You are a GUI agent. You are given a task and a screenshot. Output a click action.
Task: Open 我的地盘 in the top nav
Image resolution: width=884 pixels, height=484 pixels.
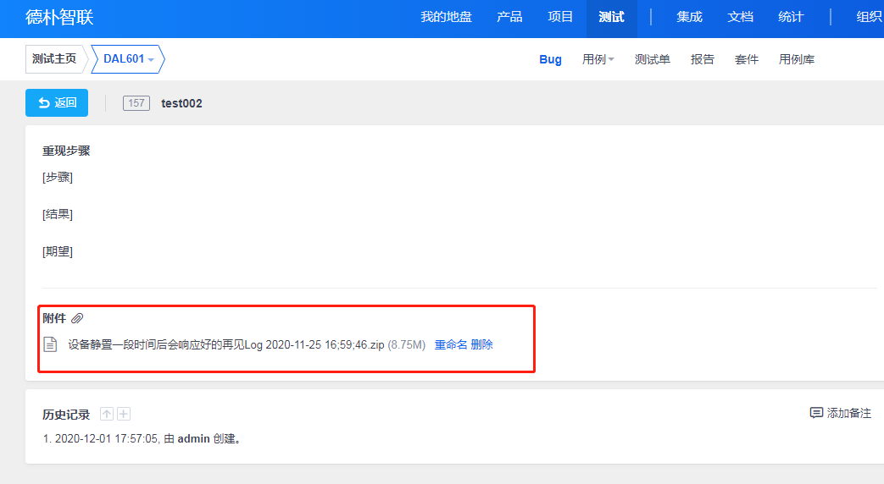pos(446,17)
